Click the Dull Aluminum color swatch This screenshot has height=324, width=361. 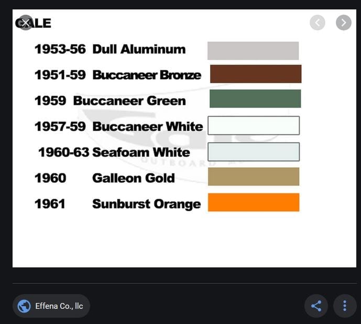tap(253, 51)
